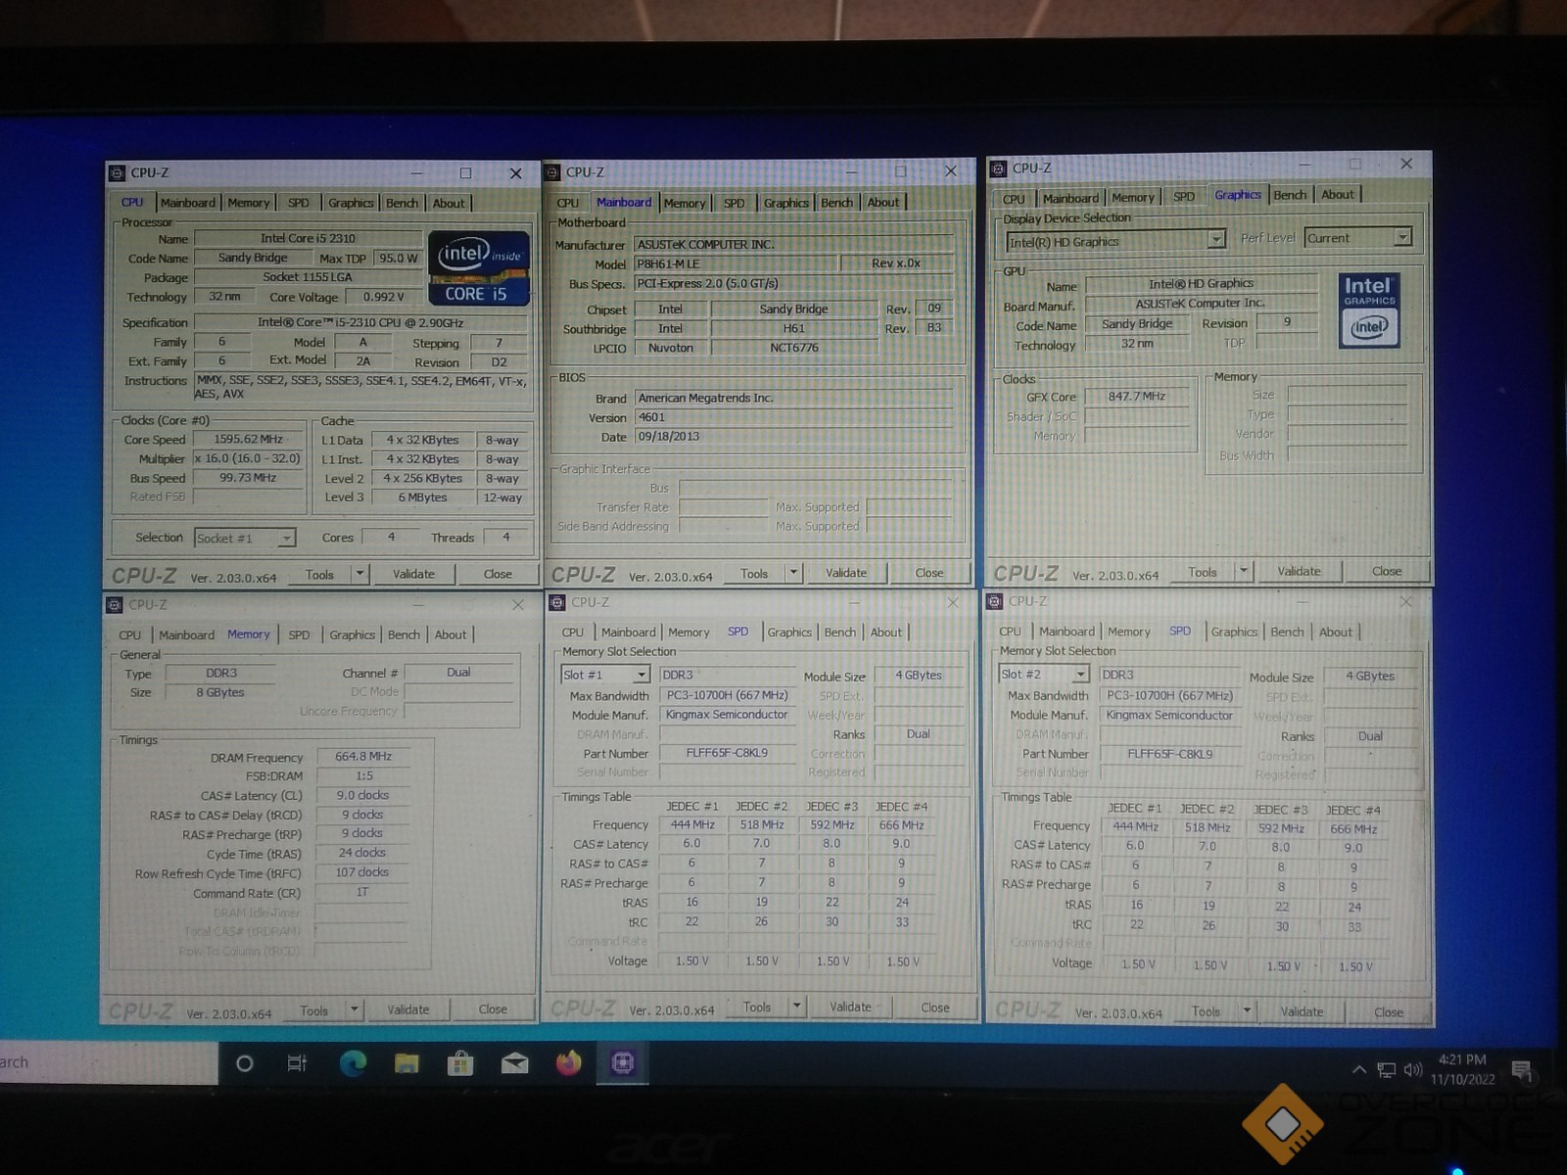
Task: Open File Explorer from the taskbar
Action: click(x=406, y=1062)
